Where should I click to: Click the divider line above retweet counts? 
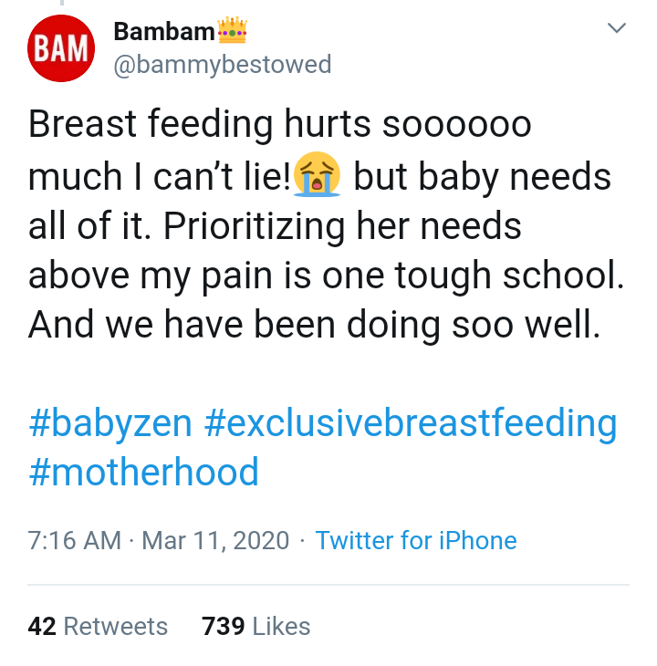tap(328, 585)
